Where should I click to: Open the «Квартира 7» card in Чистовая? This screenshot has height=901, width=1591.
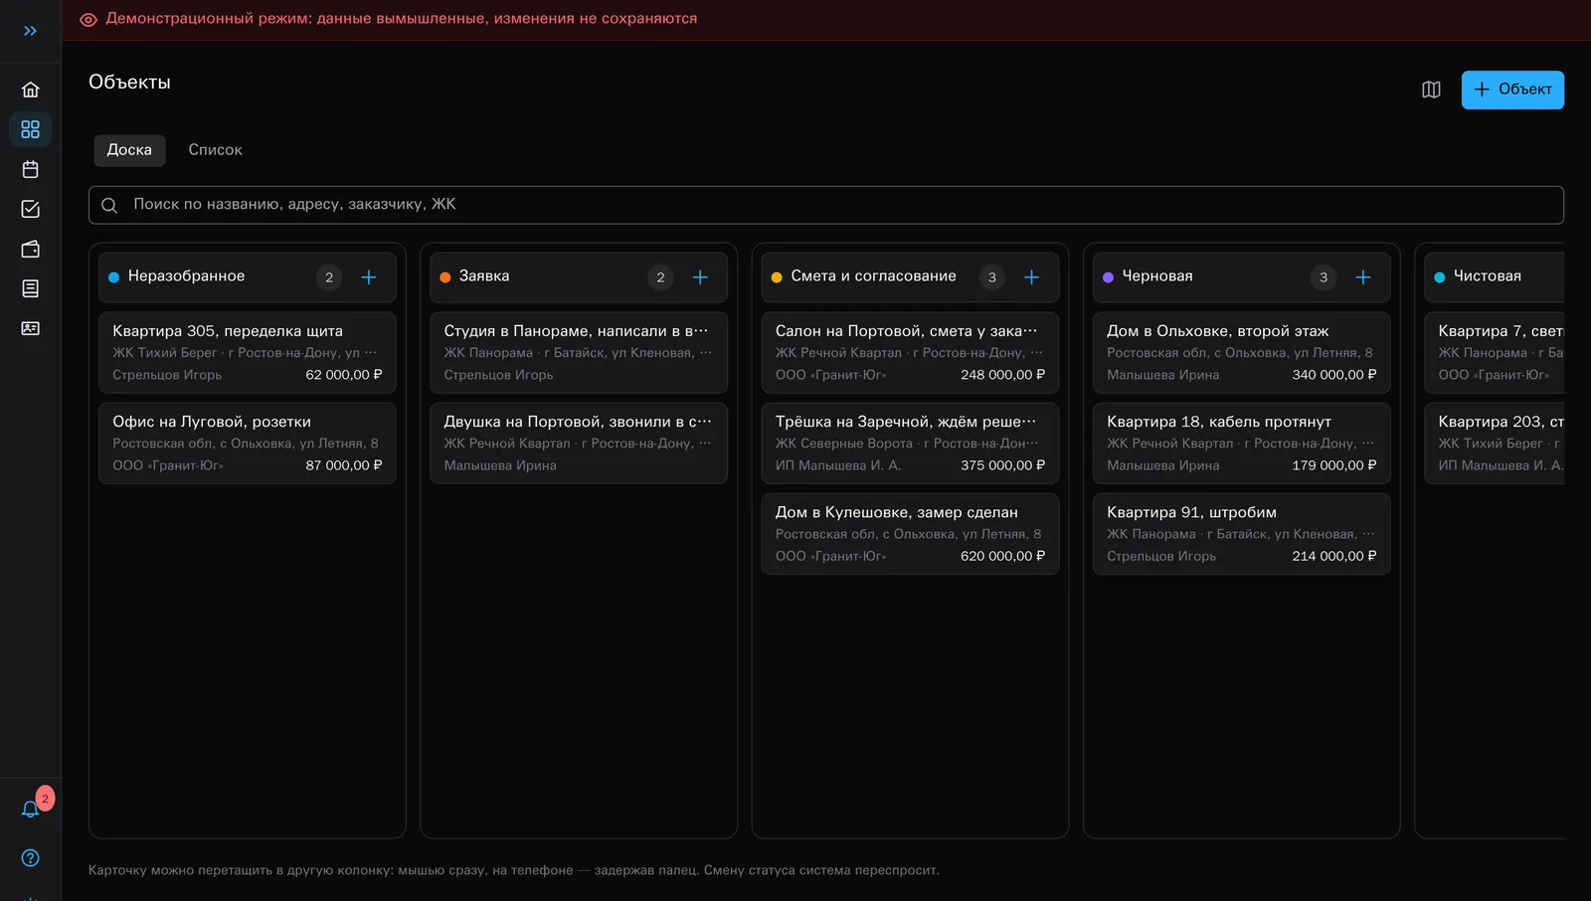[x=1495, y=353]
